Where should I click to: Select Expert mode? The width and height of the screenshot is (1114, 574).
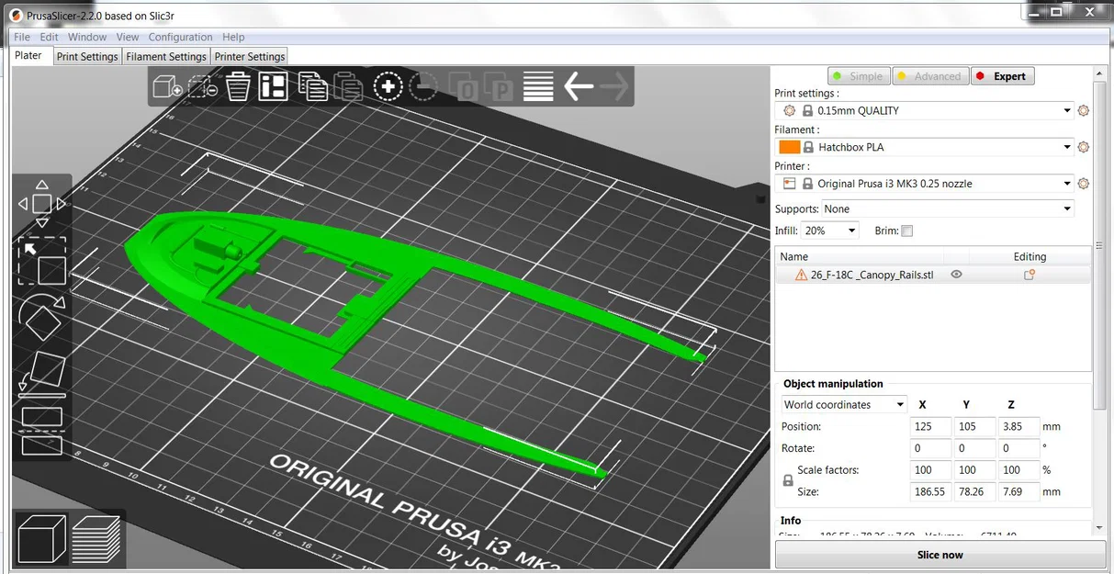[1001, 76]
